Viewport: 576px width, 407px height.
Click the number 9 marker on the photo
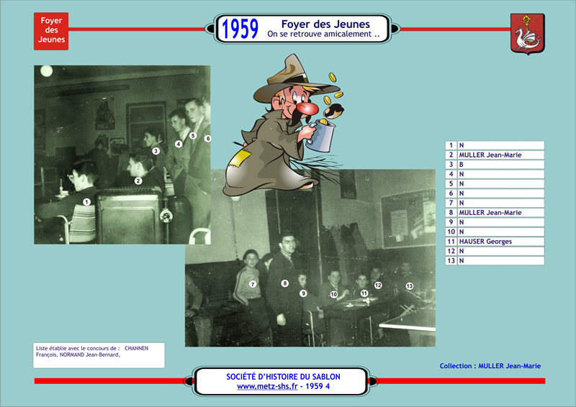tap(303, 293)
